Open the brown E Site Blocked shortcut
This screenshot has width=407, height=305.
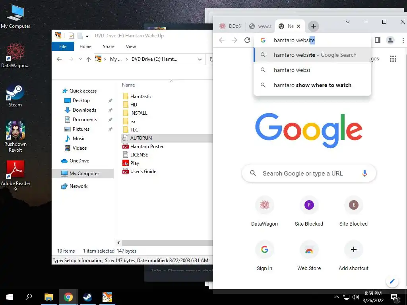coord(353,212)
